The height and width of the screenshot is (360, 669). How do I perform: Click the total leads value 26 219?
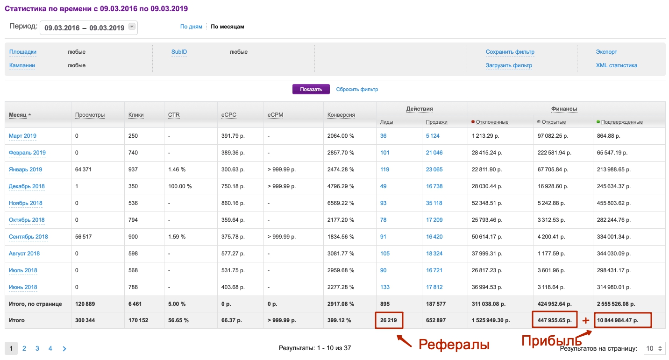pos(389,320)
